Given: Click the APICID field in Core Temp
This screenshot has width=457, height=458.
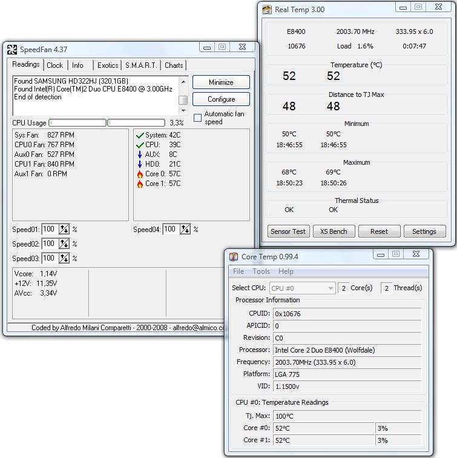Looking at the screenshot, I should (x=347, y=326).
